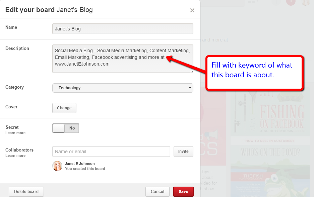Click the plus add-pin icon in the header
Image resolution: width=314 pixels, height=197 pixels.
click(x=276, y=2)
